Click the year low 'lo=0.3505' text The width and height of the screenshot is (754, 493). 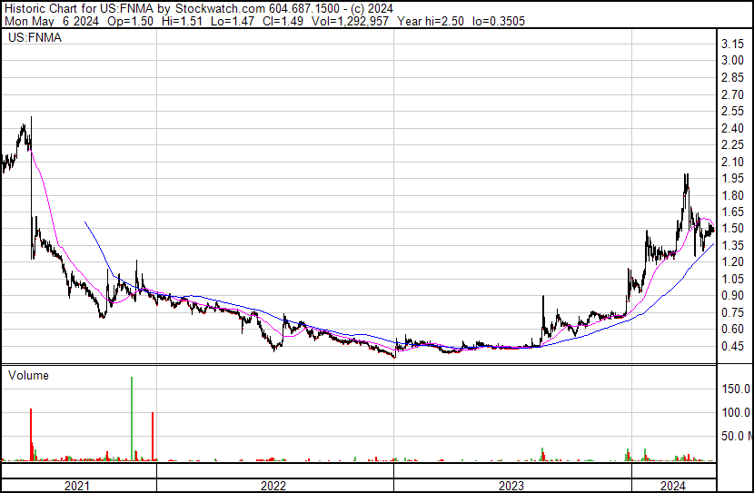click(499, 21)
